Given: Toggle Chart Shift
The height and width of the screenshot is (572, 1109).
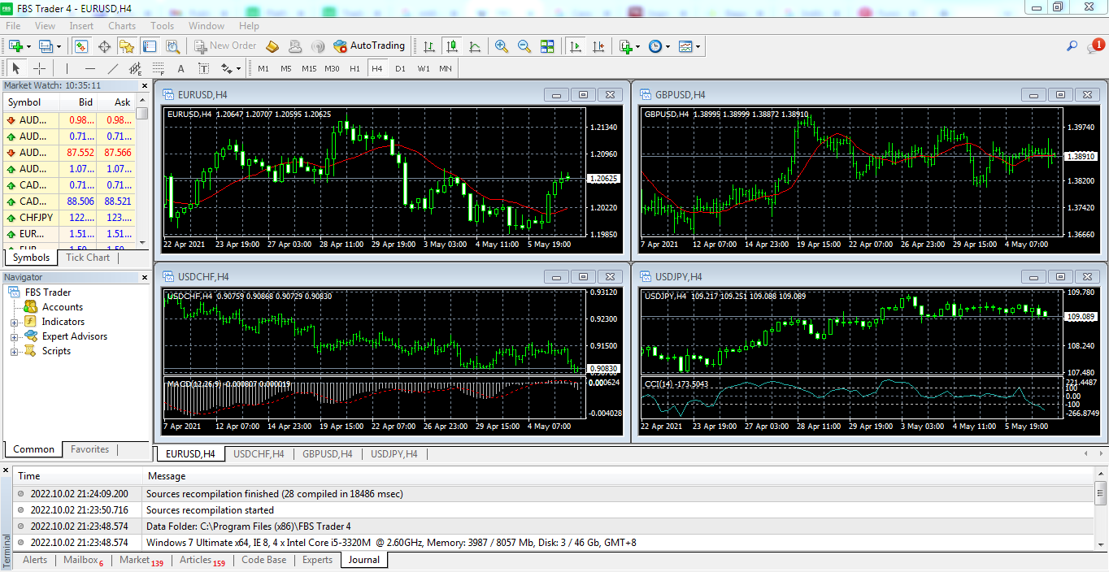Looking at the screenshot, I should point(598,46).
